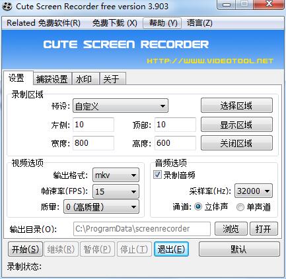Open the 语言(Z) menu
The image size is (286, 279).
[199, 23]
